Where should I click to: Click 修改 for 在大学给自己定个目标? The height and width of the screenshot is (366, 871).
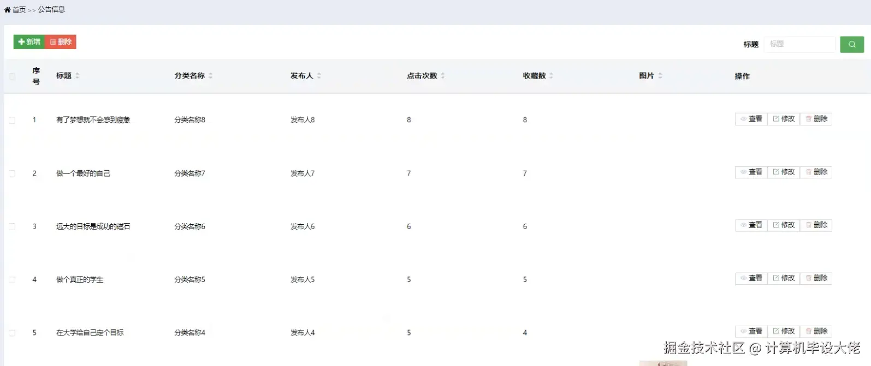pyautogui.click(x=784, y=331)
